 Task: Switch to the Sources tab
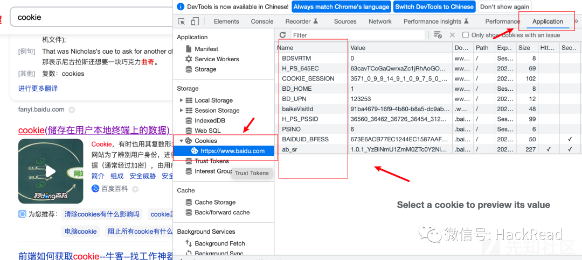[345, 21]
